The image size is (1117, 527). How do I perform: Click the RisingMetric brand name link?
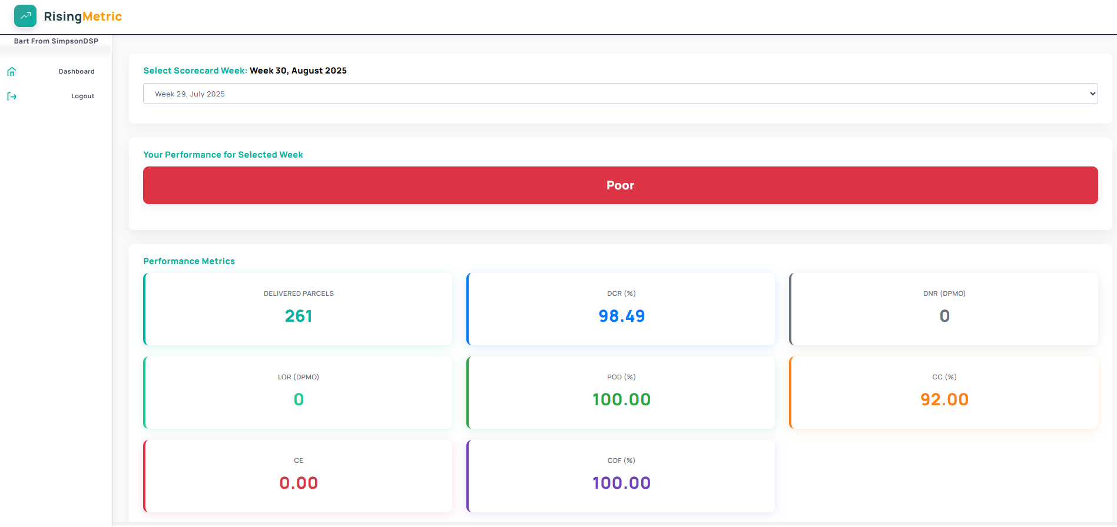click(83, 16)
